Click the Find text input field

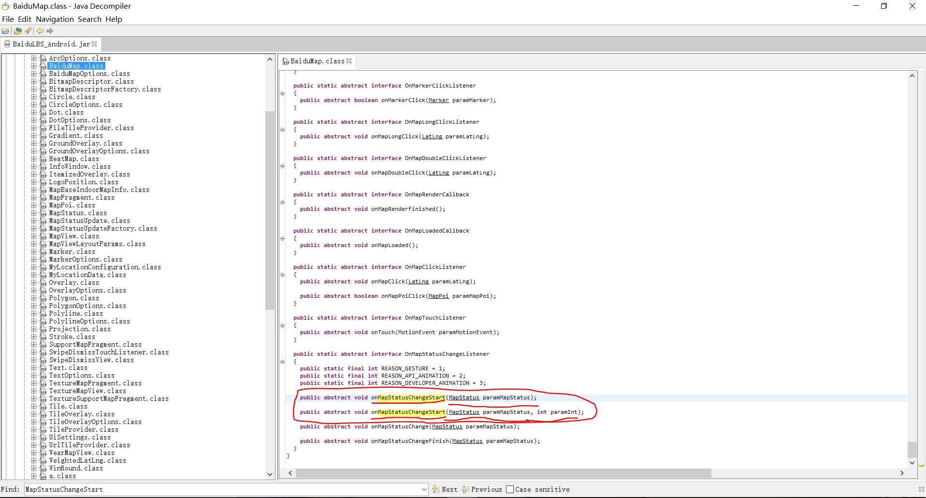(222, 489)
